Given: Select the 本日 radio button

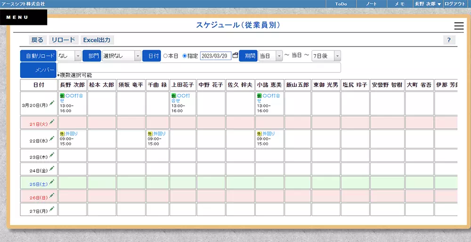Looking at the screenshot, I should pos(165,56).
